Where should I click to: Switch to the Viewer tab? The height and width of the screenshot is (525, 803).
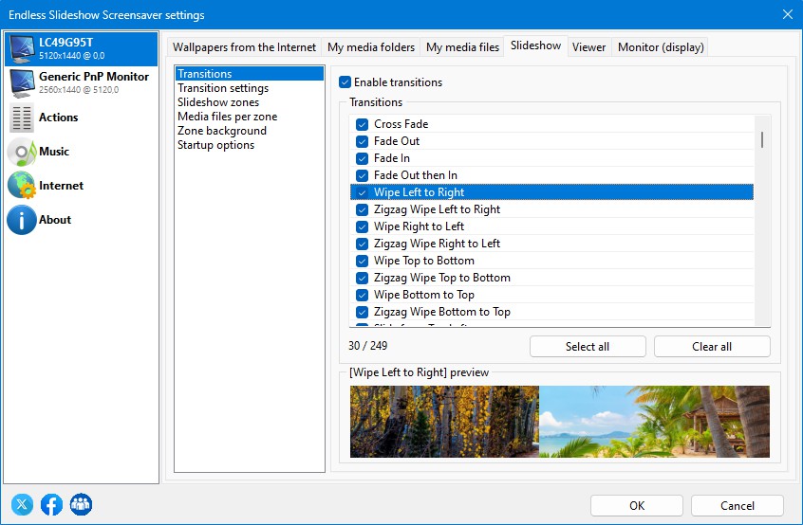tap(588, 47)
